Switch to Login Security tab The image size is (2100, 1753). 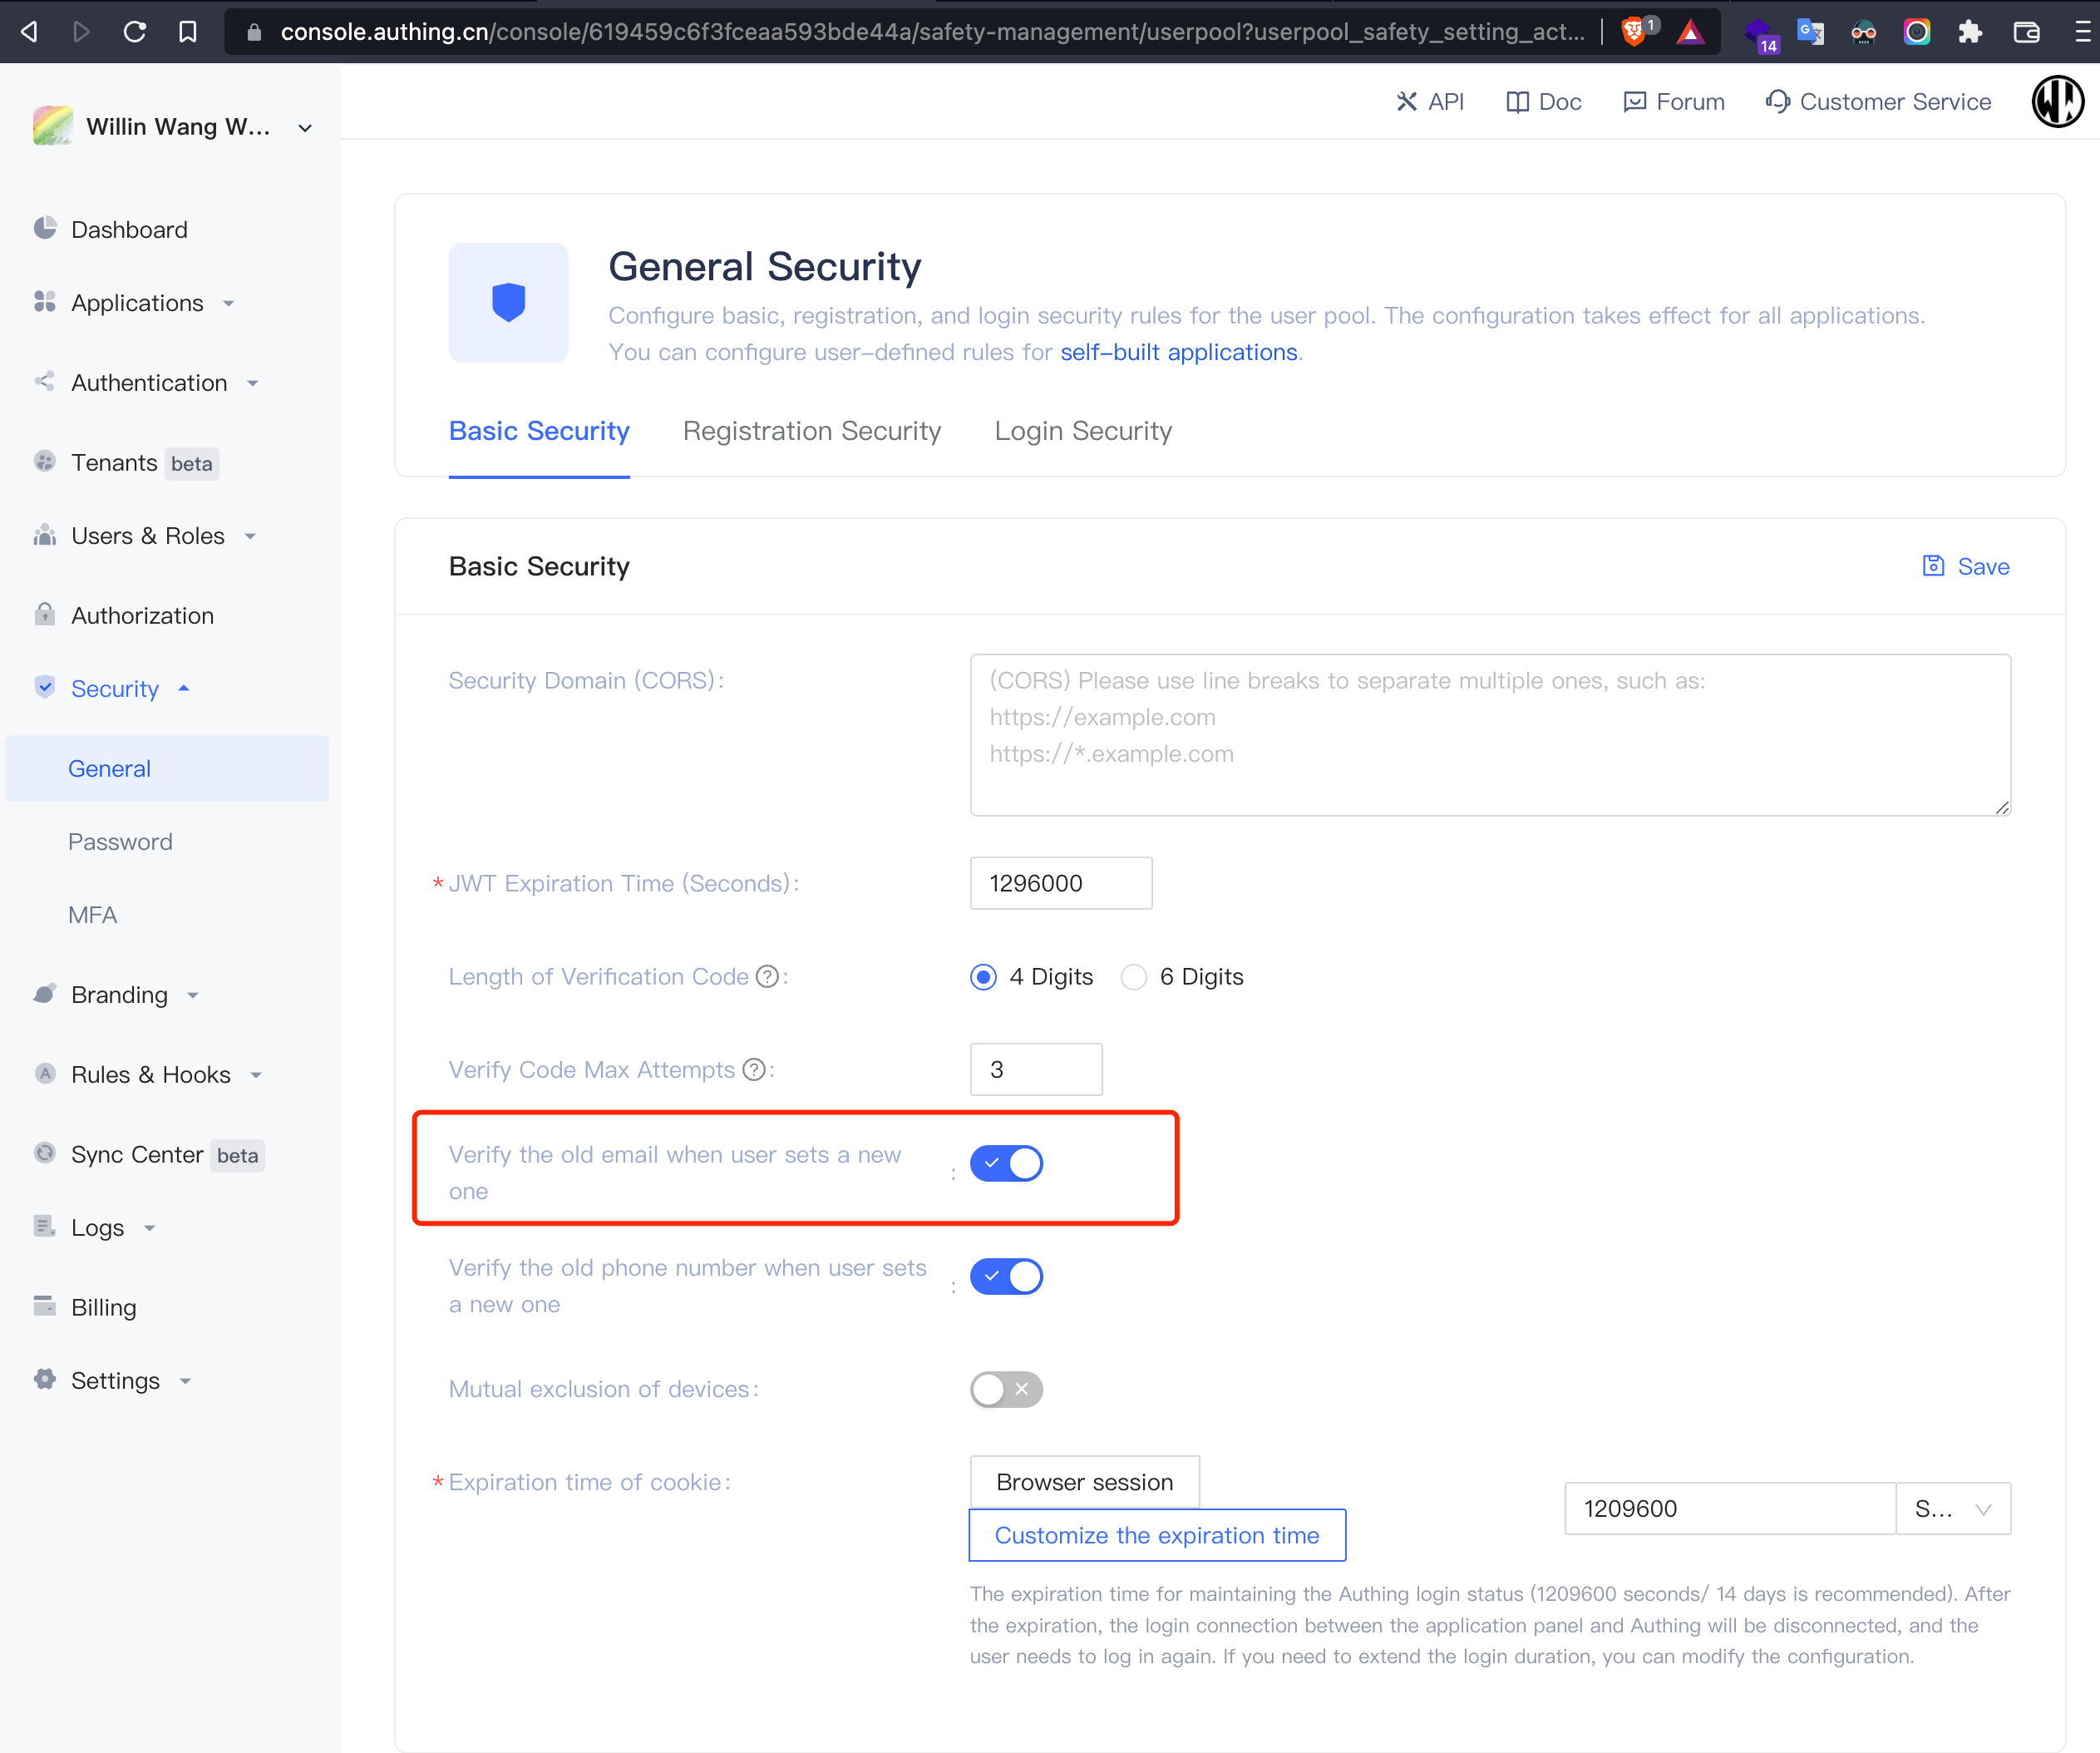pyautogui.click(x=1083, y=432)
